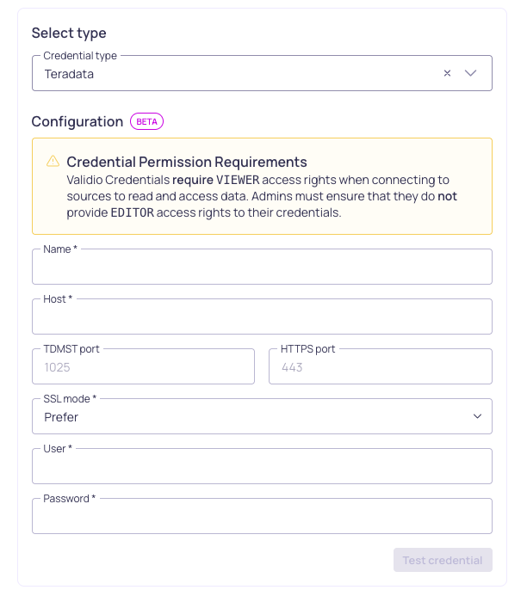Viewport: 527px width, 596px height.
Task: Click the Select type heading
Action: pos(69,33)
